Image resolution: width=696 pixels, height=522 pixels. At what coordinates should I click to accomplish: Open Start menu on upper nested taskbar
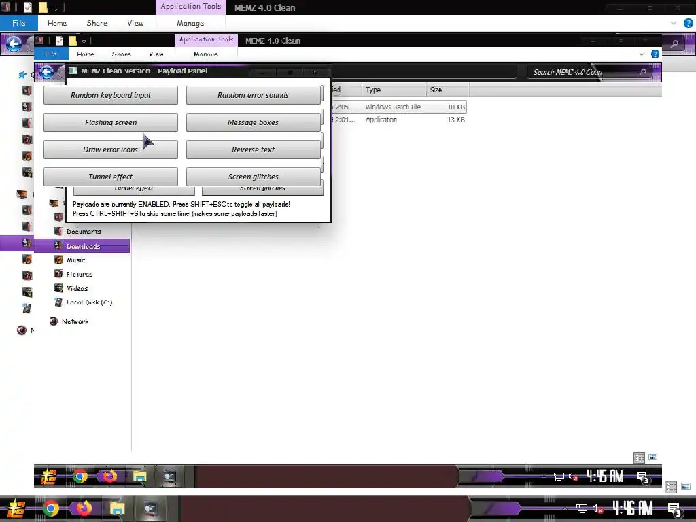(48, 476)
